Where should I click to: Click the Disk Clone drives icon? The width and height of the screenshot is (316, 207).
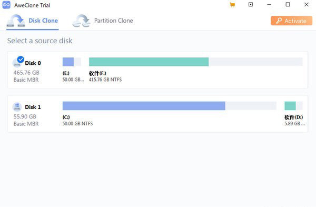point(16,21)
